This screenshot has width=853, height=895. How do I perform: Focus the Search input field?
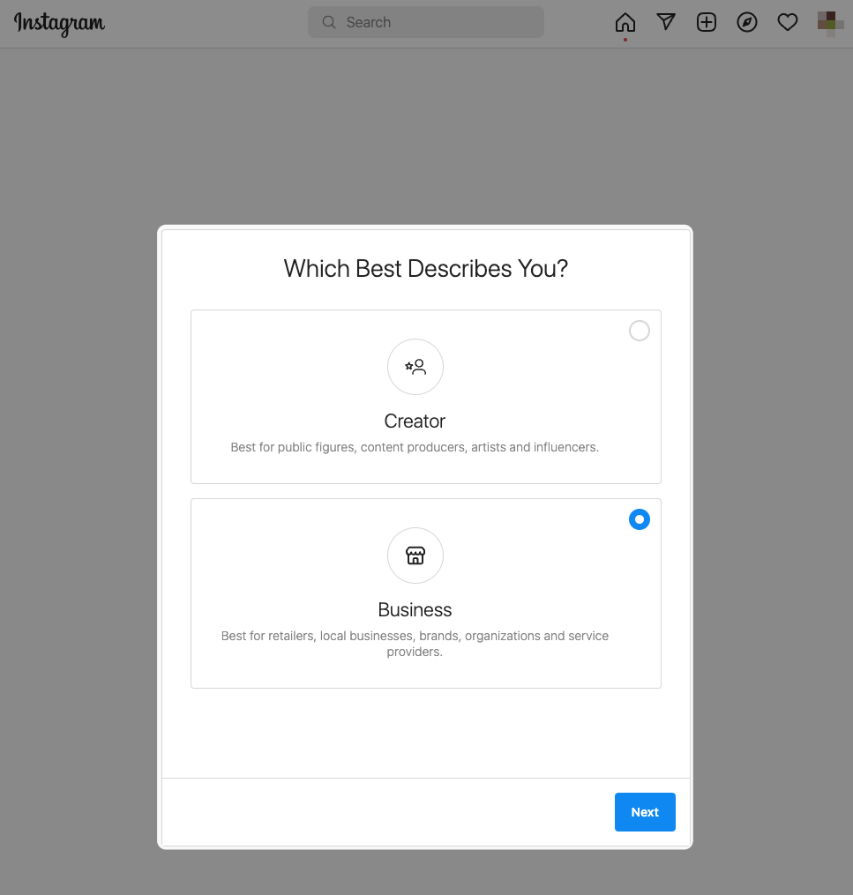click(432, 23)
